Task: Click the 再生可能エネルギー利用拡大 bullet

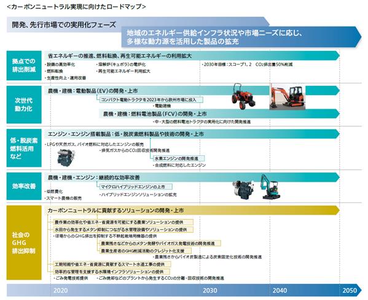Action: (x=123, y=71)
